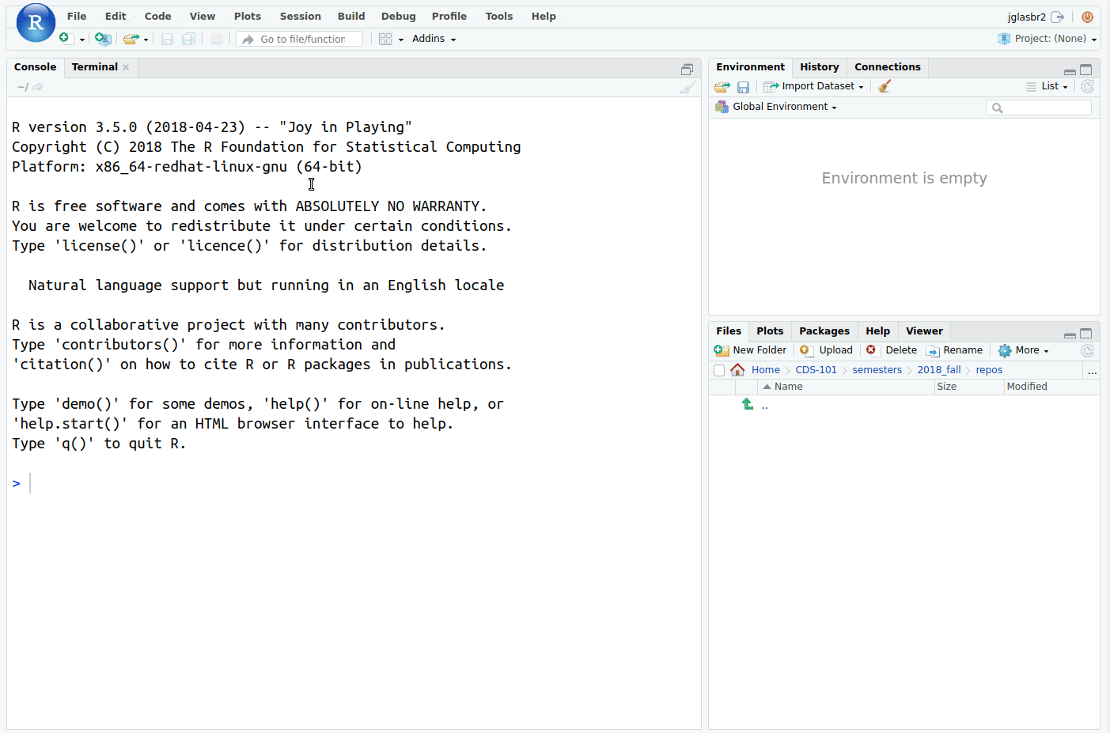The image size is (1110, 733).
Task: Switch the environment List view dropdown
Action: coord(1047,86)
